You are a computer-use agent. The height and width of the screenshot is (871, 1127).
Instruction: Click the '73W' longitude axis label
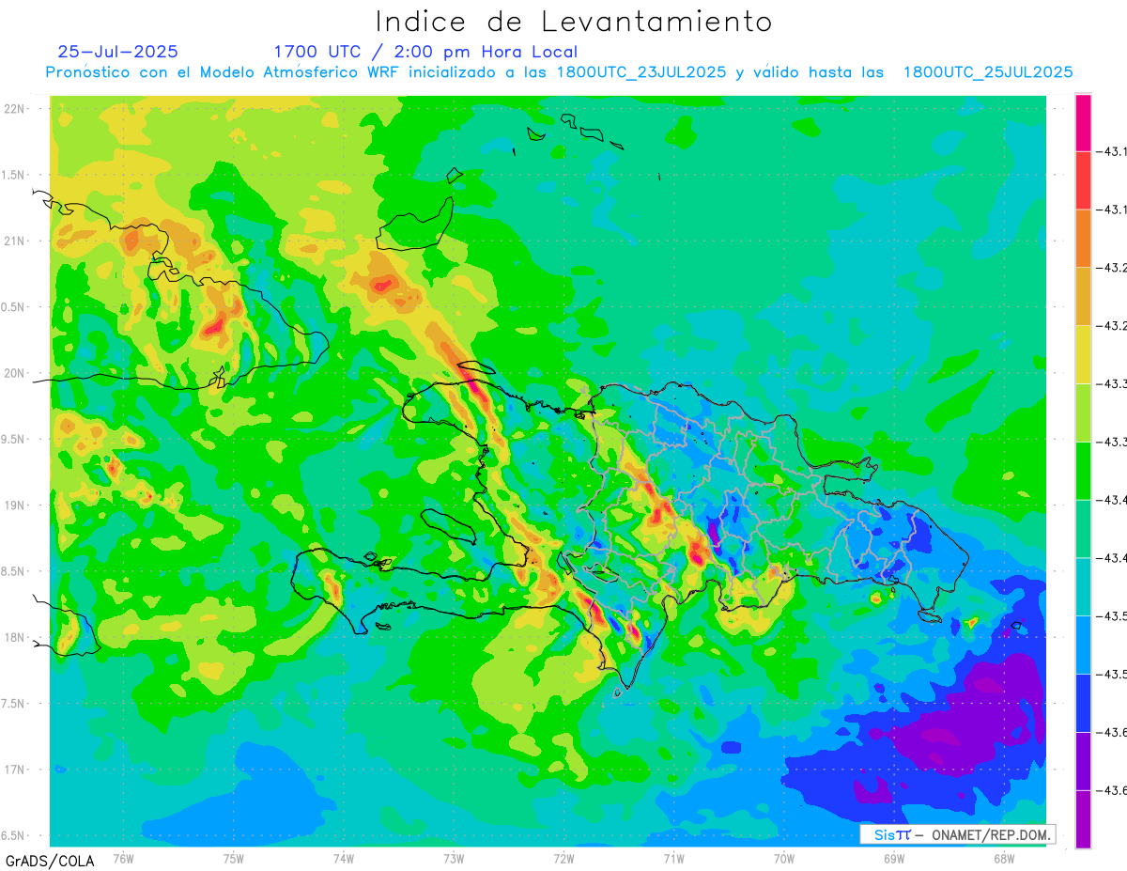point(454,858)
